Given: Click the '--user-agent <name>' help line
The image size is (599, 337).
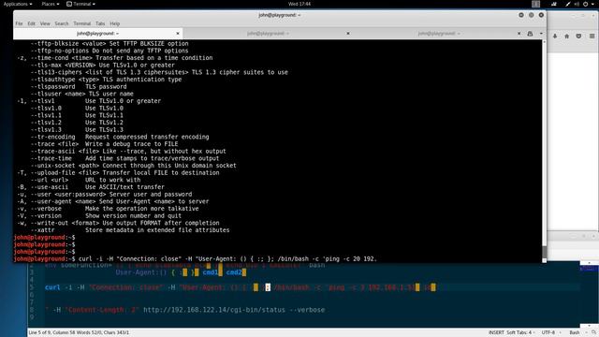Looking at the screenshot, I should (x=112, y=201).
